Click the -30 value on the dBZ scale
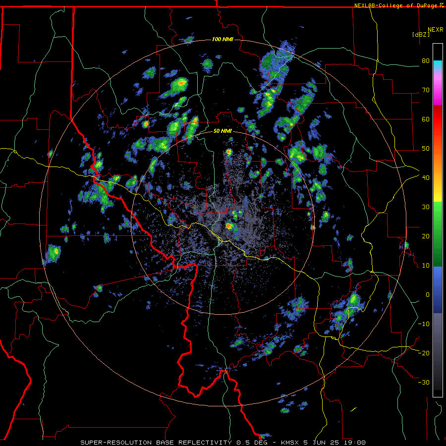The width and height of the screenshot is (446, 446). 424,382
